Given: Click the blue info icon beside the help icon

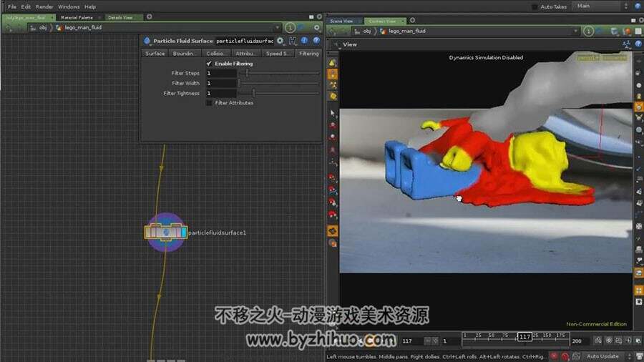Looking at the screenshot, I should (x=304, y=40).
